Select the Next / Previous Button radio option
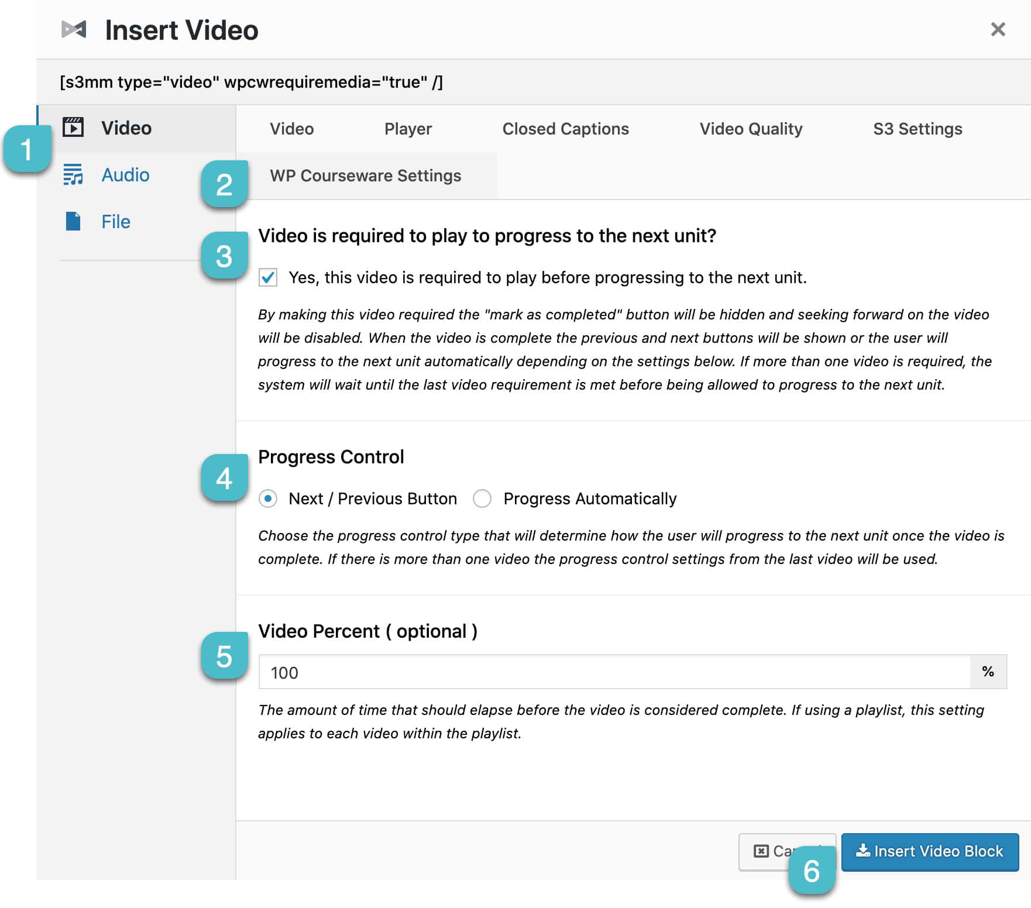This screenshot has height=908, width=1031. click(268, 498)
